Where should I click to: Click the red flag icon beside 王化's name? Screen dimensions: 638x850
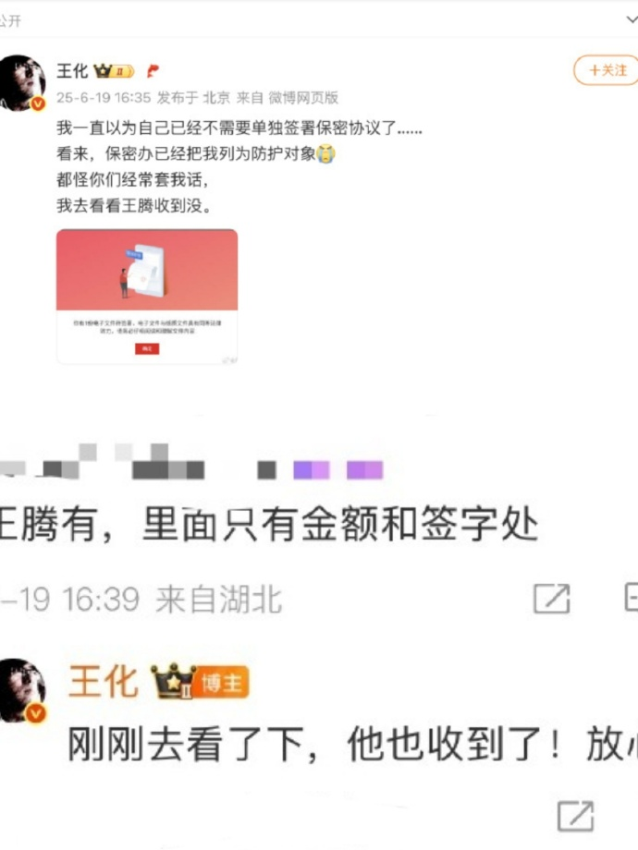(x=153, y=70)
